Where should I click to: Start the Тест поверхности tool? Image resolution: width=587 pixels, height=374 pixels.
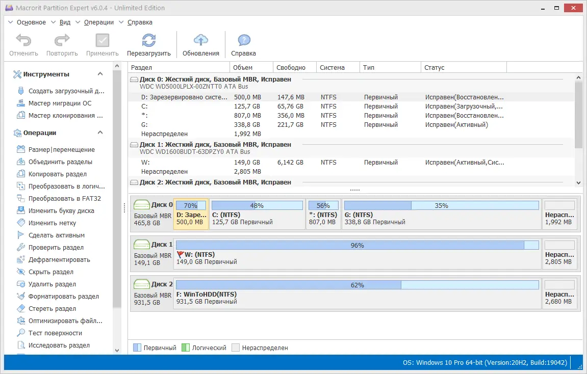57,333
